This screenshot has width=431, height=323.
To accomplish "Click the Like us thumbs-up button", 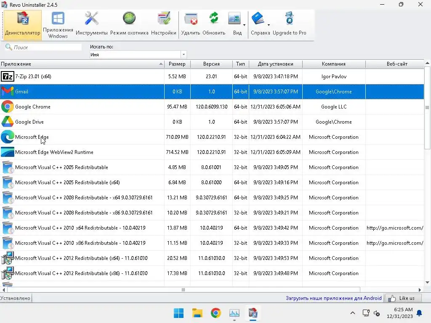I will [x=403, y=298].
